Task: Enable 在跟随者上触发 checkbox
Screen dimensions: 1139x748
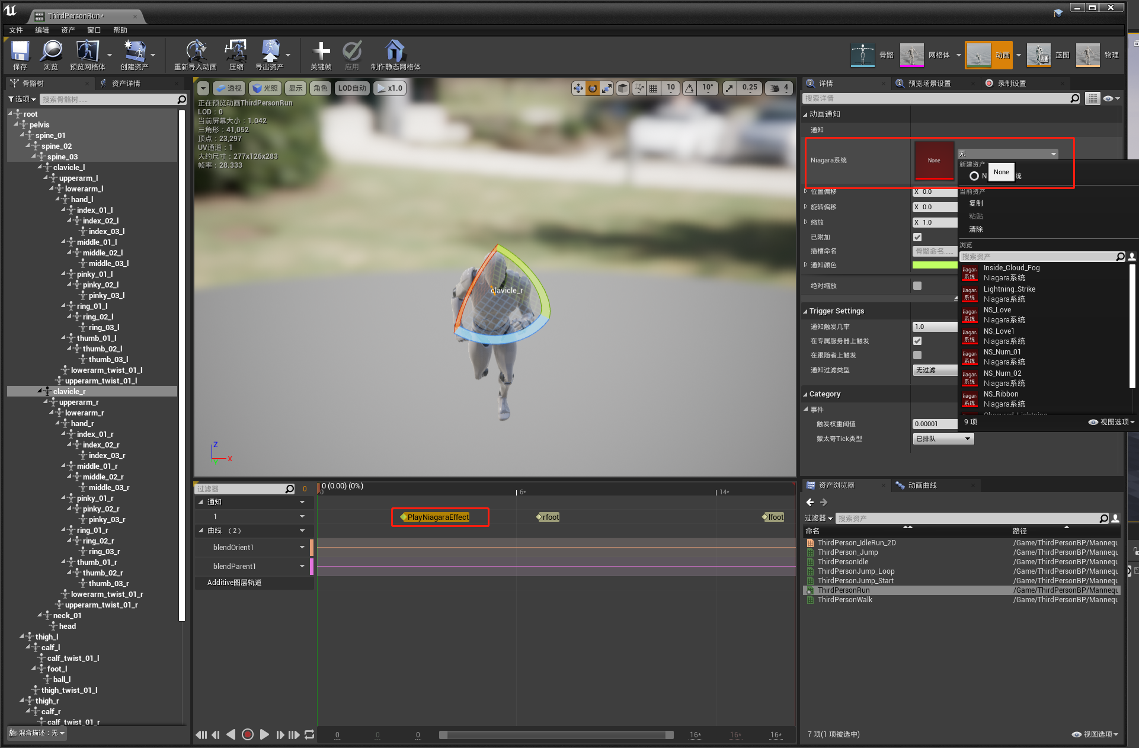Action: click(x=917, y=355)
